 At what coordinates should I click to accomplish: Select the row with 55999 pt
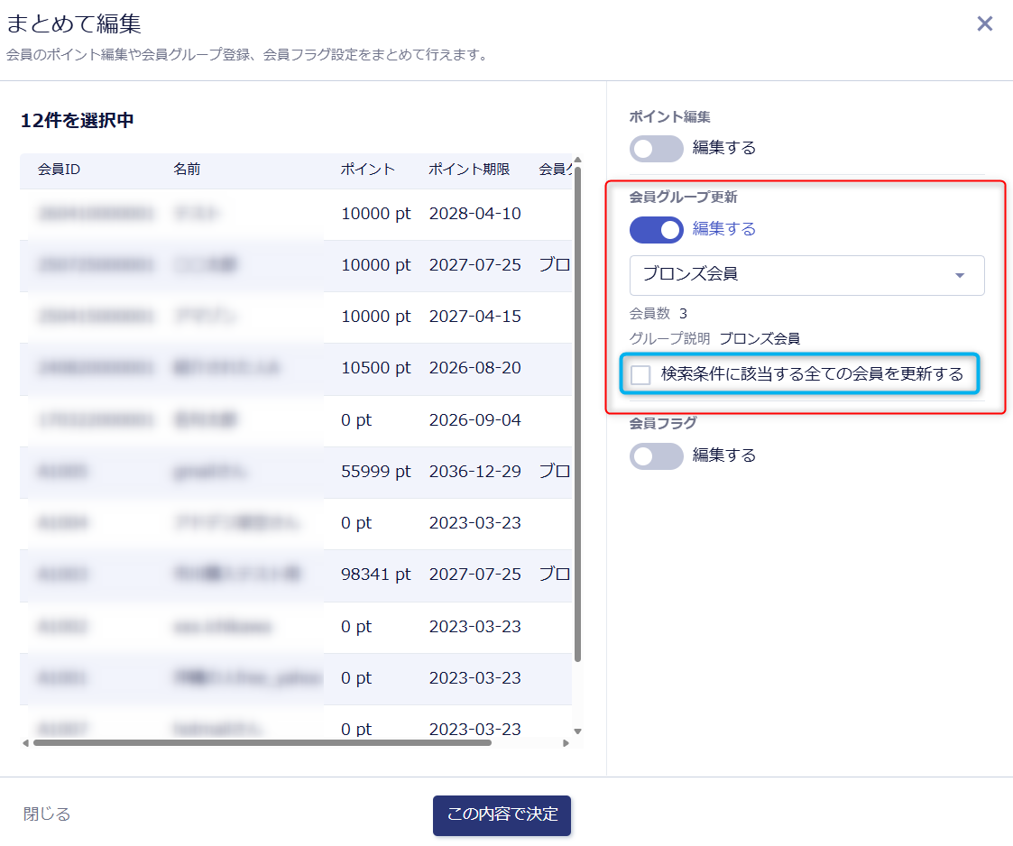[x=296, y=472]
